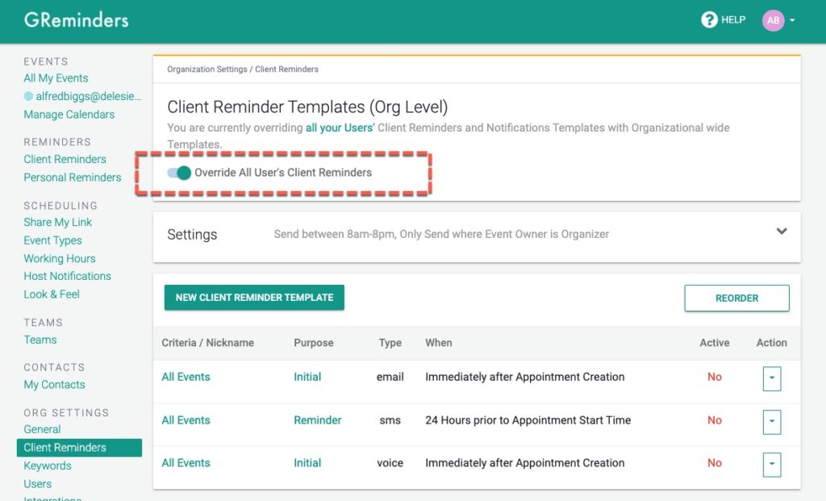The image size is (826, 501).
Task: Click the calendar color dot beside alfredbiggs
Action: pyautogui.click(x=28, y=96)
